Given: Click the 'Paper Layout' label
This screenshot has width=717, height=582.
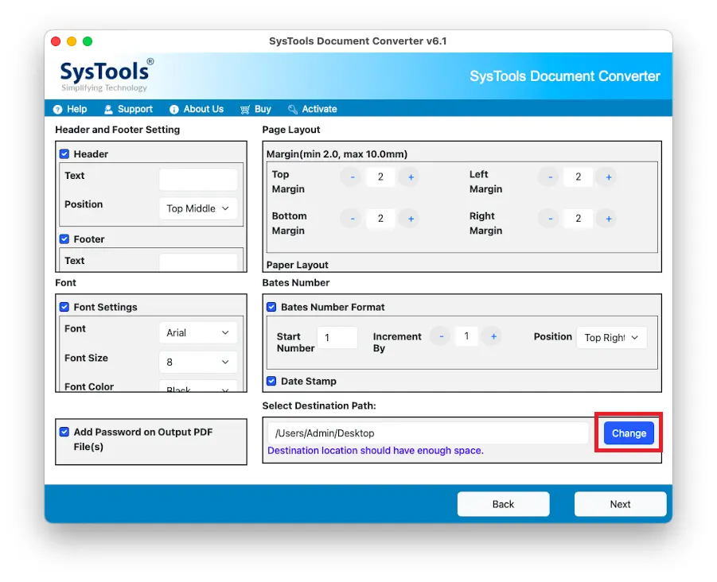Looking at the screenshot, I should pyautogui.click(x=298, y=265).
